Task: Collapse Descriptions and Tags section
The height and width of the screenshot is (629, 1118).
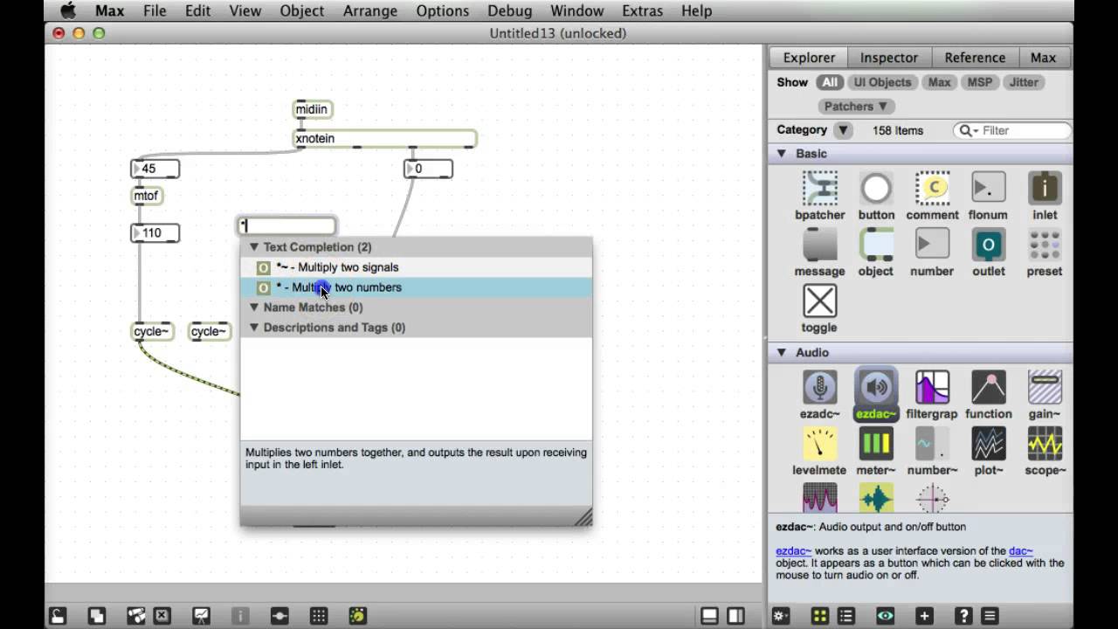Action: [254, 328]
